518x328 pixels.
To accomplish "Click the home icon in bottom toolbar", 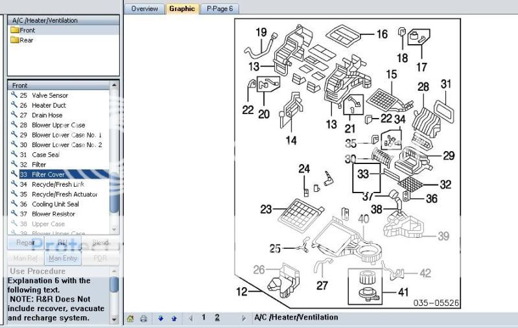I will coord(130,318).
